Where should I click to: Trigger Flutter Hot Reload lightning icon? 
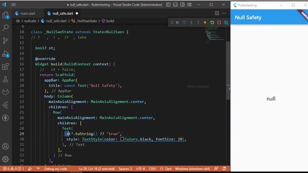(x=205, y=23)
